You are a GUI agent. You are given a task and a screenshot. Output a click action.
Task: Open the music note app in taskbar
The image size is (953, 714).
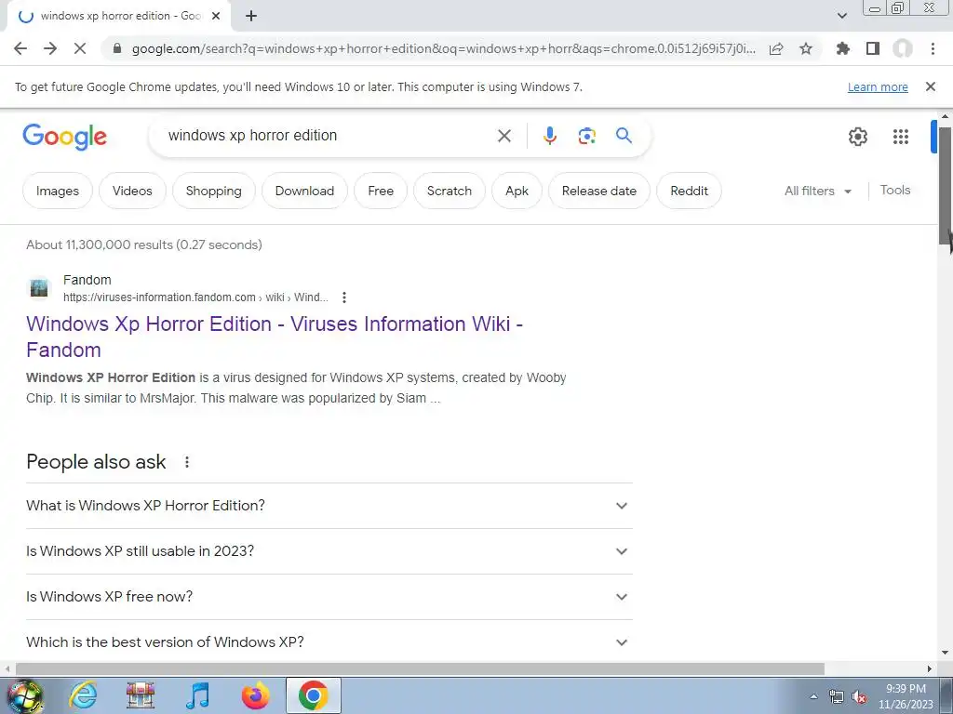[197, 695]
